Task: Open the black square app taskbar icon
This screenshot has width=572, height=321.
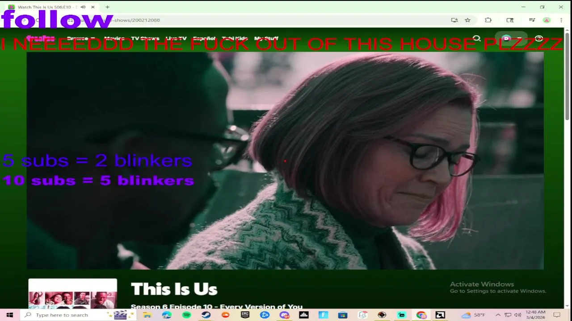Action: (440, 315)
